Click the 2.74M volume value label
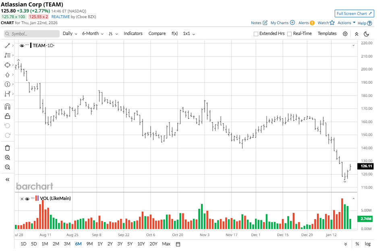Viewport: 377px width, 251px height. (x=365, y=219)
